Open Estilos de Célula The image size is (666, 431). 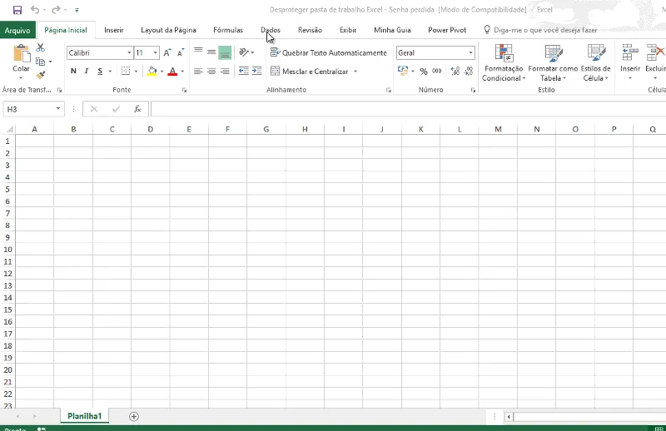coord(595,63)
